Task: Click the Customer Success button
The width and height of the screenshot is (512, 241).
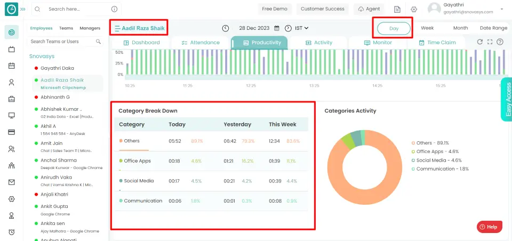Action: (x=323, y=9)
